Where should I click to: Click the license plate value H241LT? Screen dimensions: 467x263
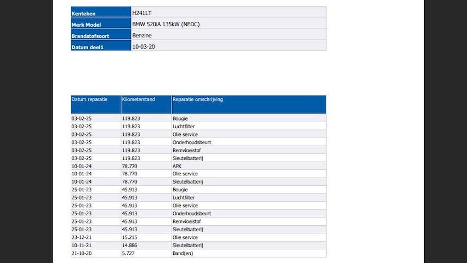(142, 13)
